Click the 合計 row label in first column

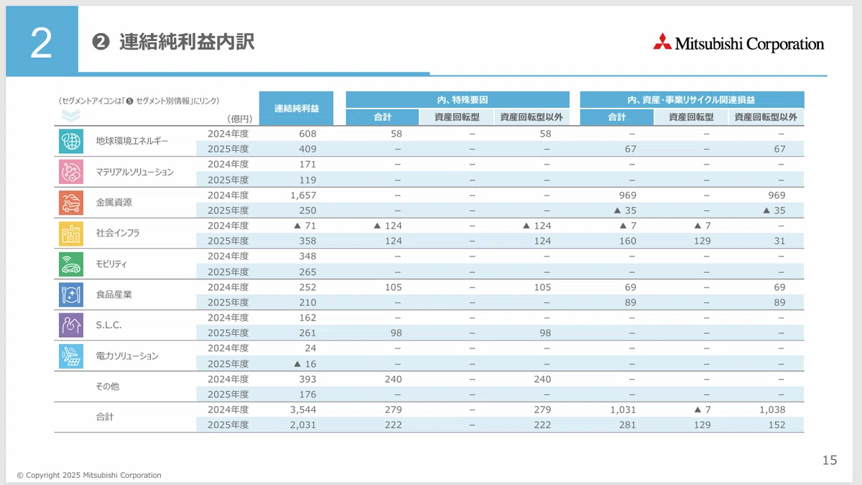coord(105,417)
